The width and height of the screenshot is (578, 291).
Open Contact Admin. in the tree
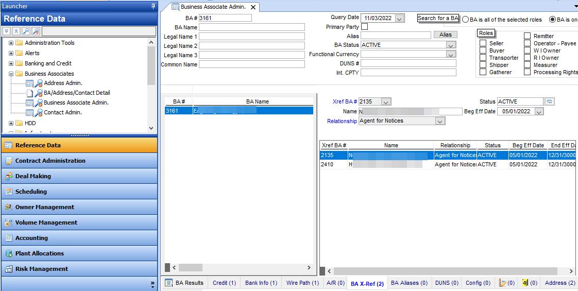coord(62,112)
